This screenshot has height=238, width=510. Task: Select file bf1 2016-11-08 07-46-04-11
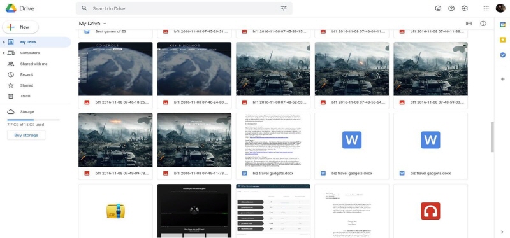[352, 32]
